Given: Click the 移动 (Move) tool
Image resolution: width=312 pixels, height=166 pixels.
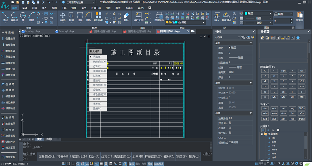Looking at the screenshot, I should point(63,17).
